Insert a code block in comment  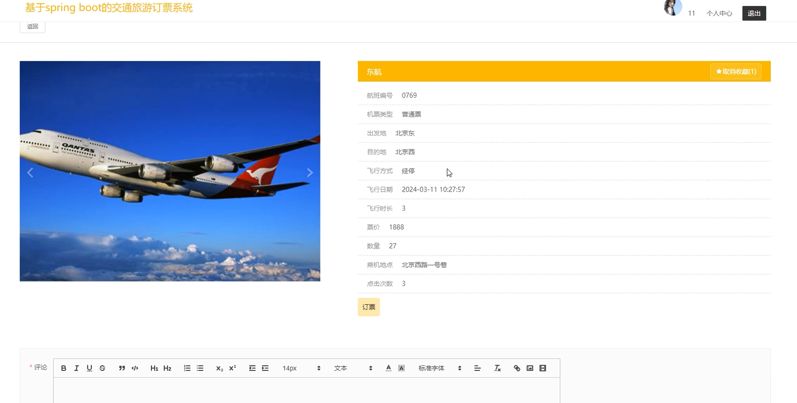click(135, 368)
